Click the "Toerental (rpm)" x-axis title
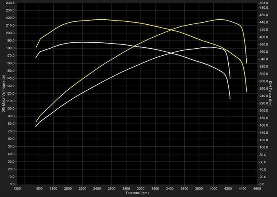Image resolution: width=277 pixels, height=197 pixels. 138,193
